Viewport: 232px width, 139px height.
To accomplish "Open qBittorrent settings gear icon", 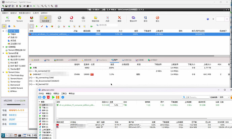I will tap(63, 97).
